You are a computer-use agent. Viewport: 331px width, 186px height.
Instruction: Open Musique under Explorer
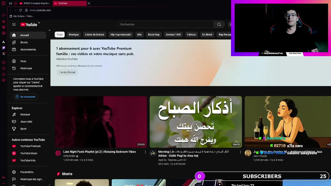click(x=28, y=114)
